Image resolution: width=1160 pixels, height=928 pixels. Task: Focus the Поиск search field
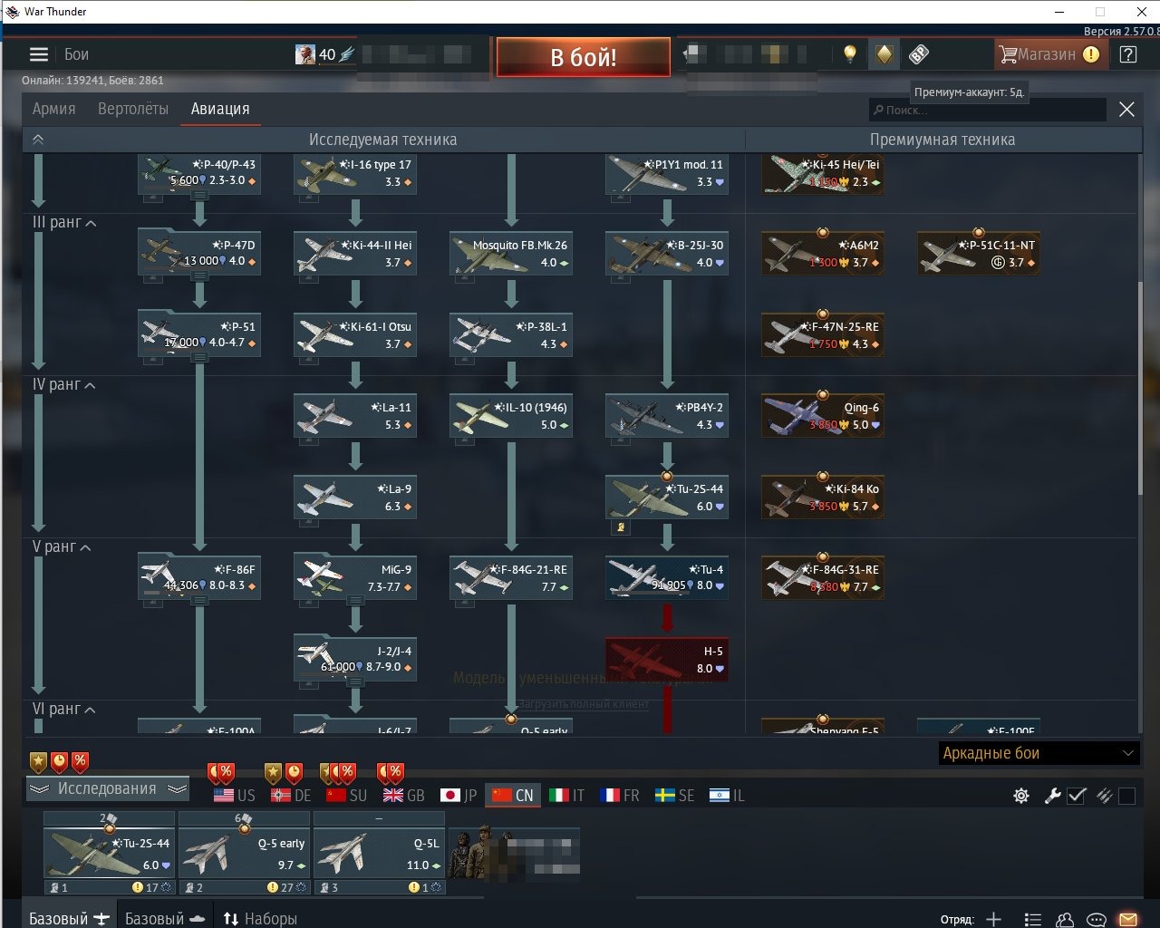point(988,110)
